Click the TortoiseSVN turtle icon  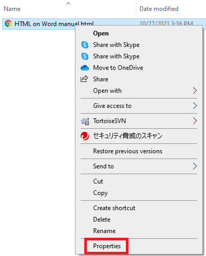[x=85, y=121]
